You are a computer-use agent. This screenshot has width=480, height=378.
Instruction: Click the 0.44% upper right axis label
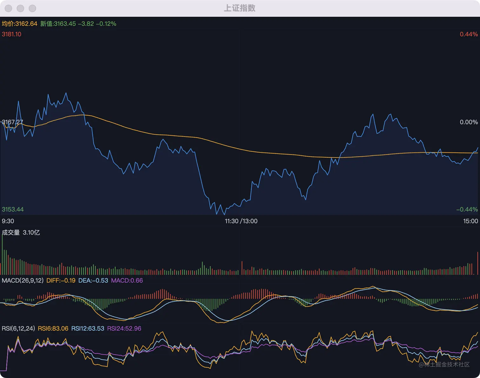pyautogui.click(x=469, y=34)
